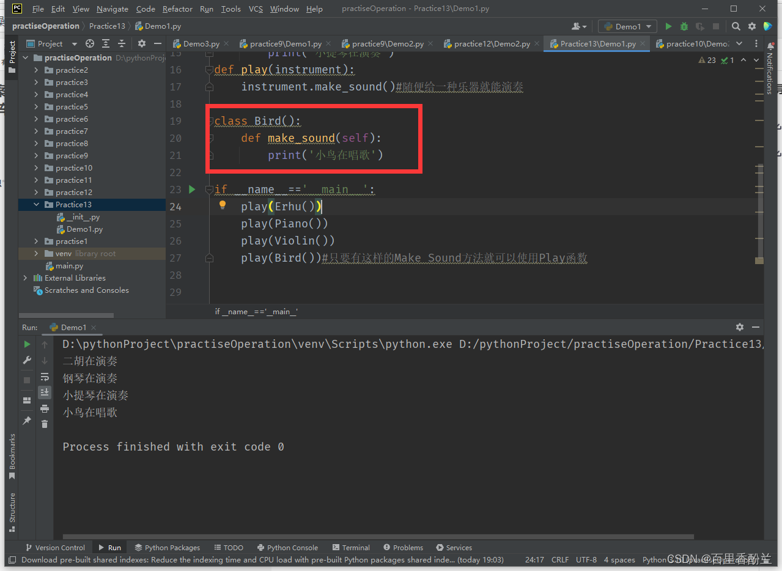Image resolution: width=782 pixels, height=571 pixels.
Task: Switch to practice12\Demo2.py editor tab
Action: pyautogui.click(x=492, y=44)
